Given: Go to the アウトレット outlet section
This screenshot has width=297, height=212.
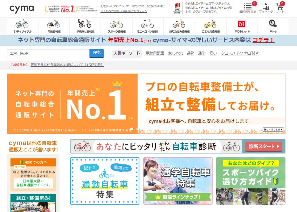Looking at the screenshot, I should coord(242,26).
